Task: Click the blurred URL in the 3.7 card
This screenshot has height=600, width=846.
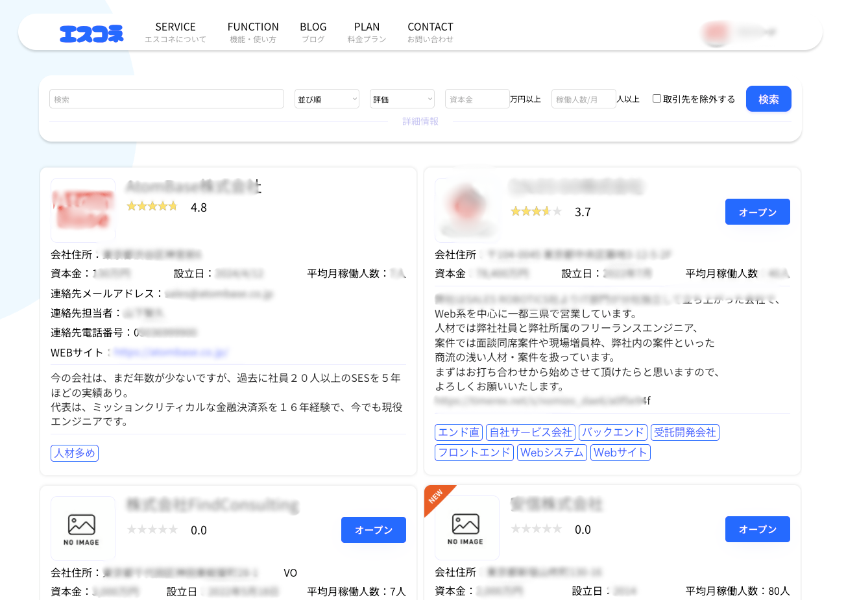Action: coord(542,401)
